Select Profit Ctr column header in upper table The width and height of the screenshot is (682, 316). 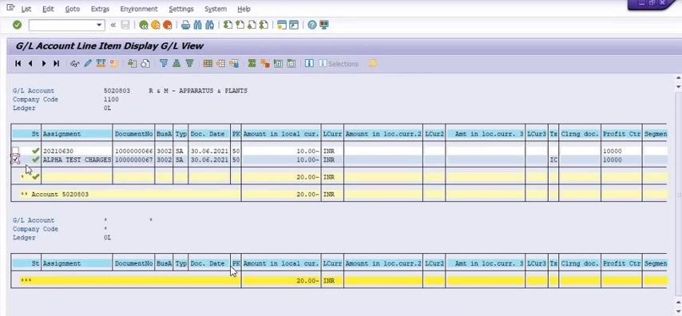pyautogui.click(x=621, y=134)
